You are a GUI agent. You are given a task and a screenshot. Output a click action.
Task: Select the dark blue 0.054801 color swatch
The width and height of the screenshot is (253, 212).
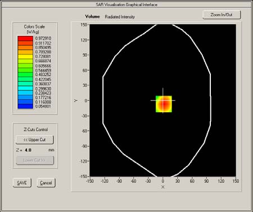coord(25,107)
